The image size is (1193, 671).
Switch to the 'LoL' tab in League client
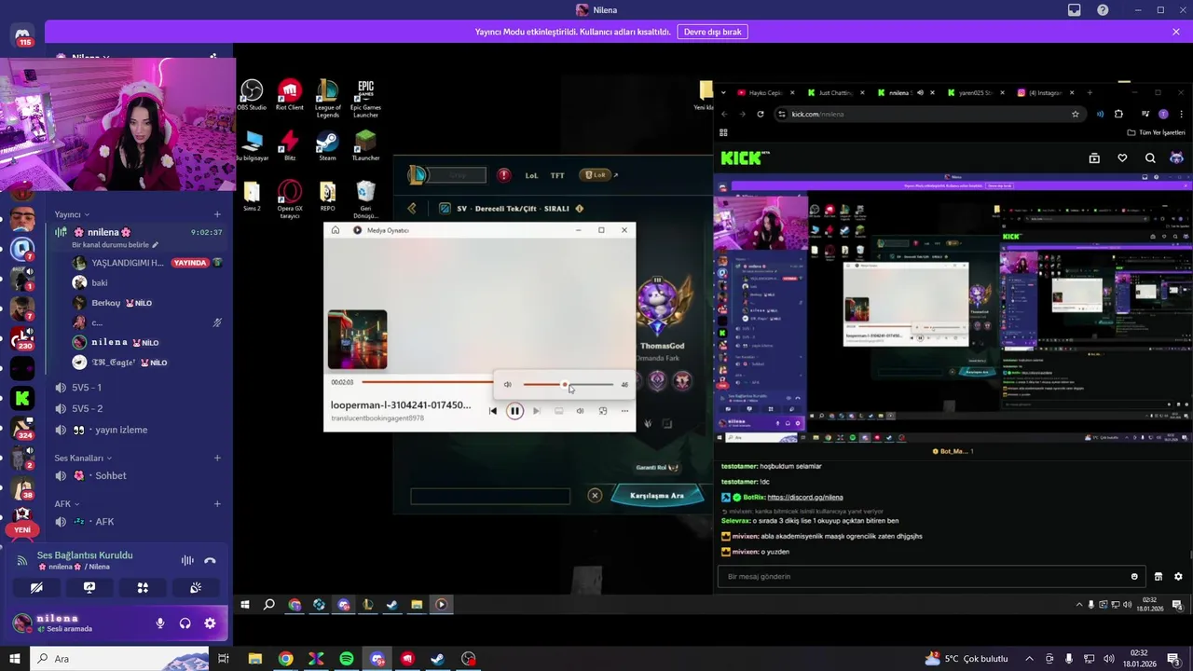click(531, 175)
